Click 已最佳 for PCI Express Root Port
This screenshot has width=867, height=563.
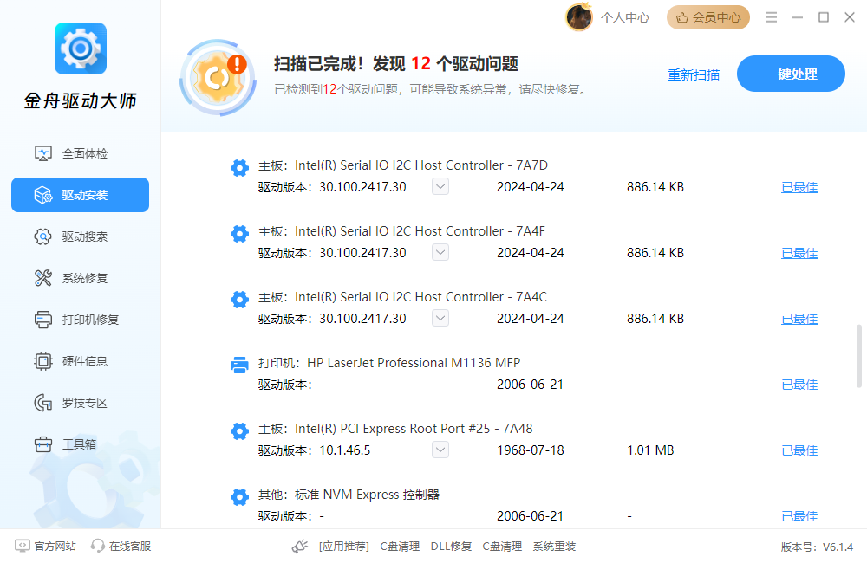tap(799, 450)
